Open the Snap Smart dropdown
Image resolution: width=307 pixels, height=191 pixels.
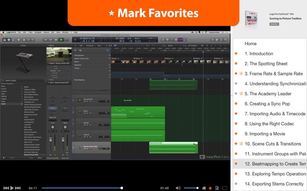tap(173, 45)
